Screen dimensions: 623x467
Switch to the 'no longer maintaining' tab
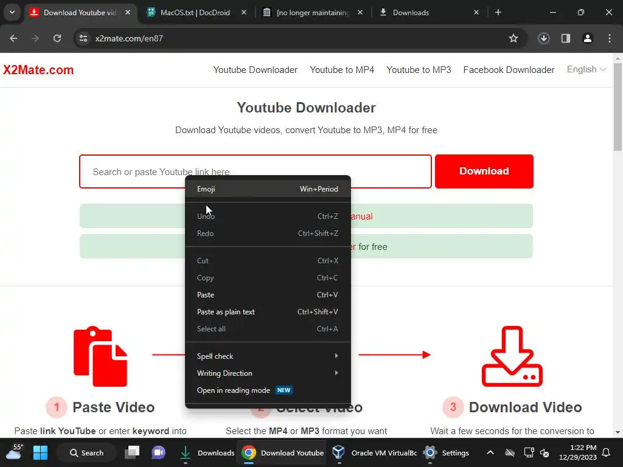(313, 12)
